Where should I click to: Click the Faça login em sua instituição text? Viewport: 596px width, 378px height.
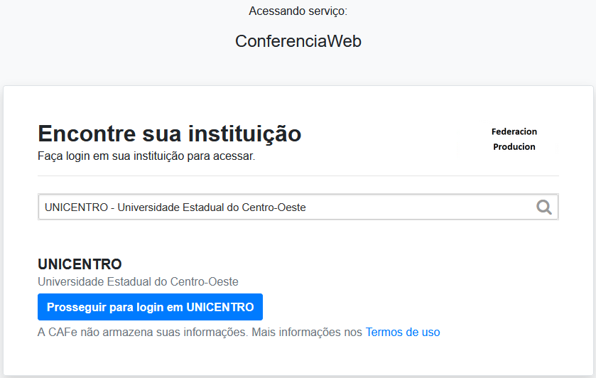click(x=146, y=156)
